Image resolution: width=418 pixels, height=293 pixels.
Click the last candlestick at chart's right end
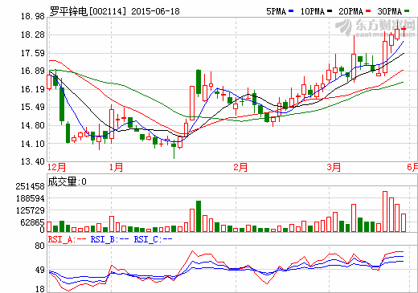(x=404, y=31)
